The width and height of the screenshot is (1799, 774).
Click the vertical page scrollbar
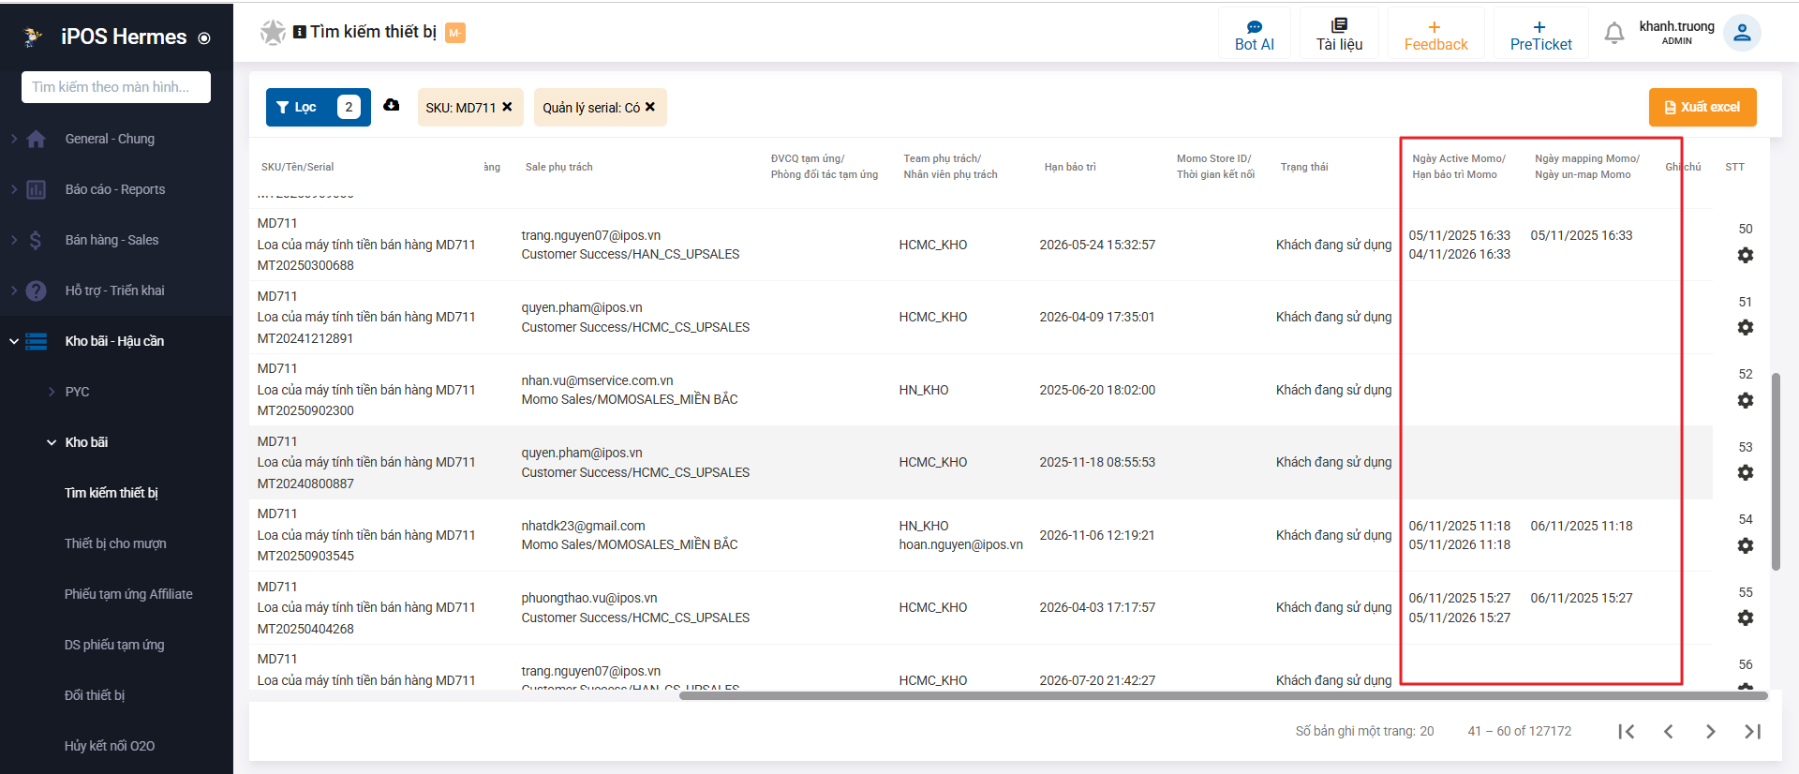click(x=1776, y=471)
